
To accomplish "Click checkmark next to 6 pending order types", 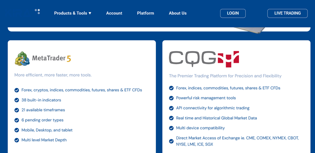I will (17, 120).
